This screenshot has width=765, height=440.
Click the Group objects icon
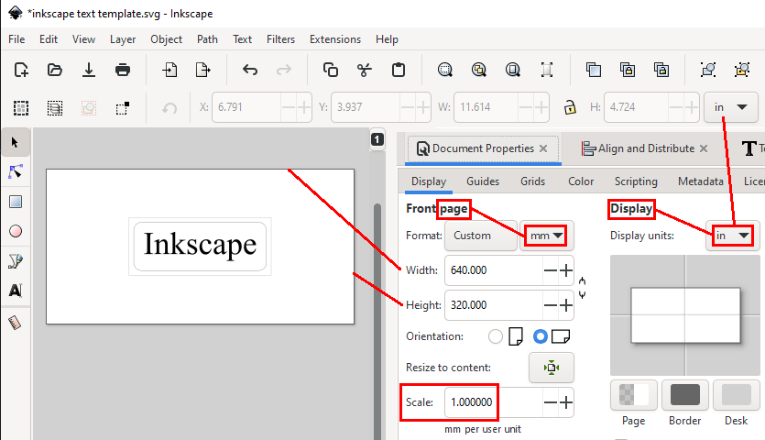(708, 70)
